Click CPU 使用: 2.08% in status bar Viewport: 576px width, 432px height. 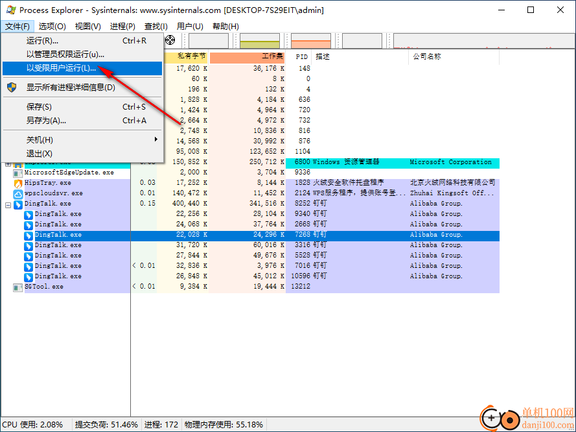pos(32,425)
